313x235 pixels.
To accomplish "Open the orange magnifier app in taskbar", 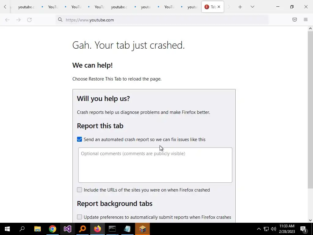I will tap(83, 229).
